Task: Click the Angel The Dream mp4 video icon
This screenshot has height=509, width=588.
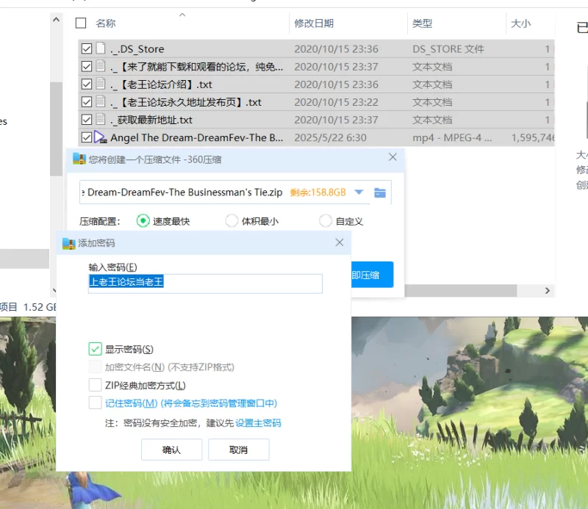Action: [x=100, y=137]
